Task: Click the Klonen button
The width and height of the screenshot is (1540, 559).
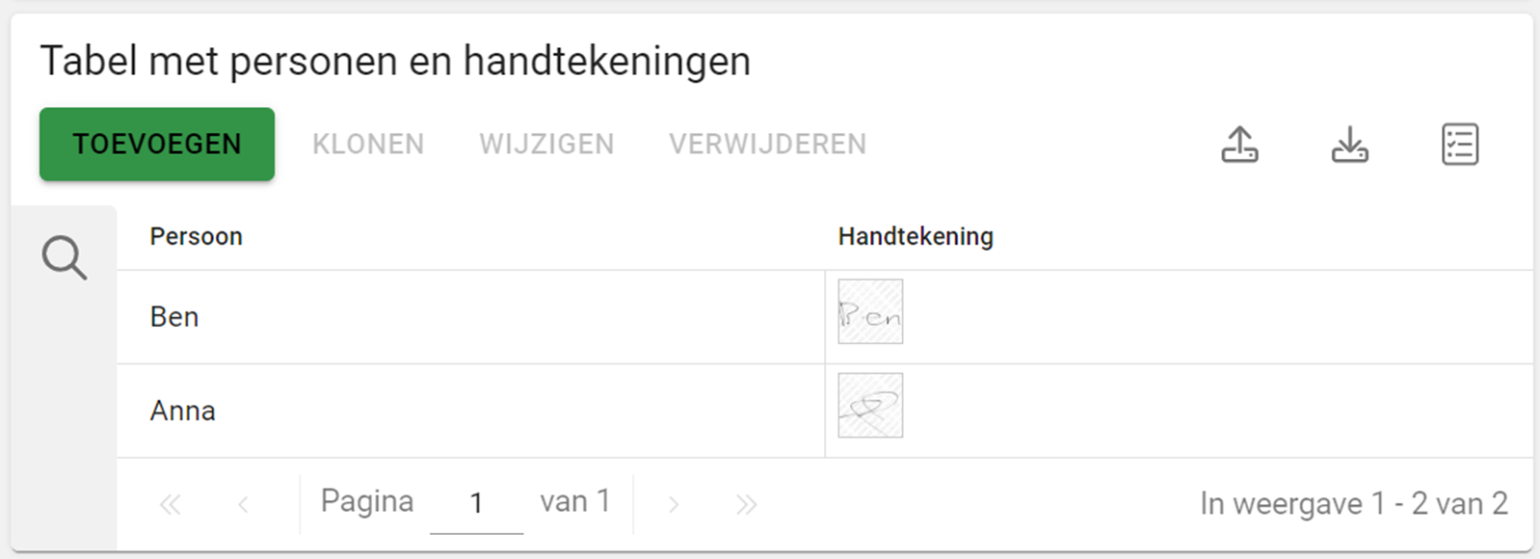Action: tap(368, 145)
